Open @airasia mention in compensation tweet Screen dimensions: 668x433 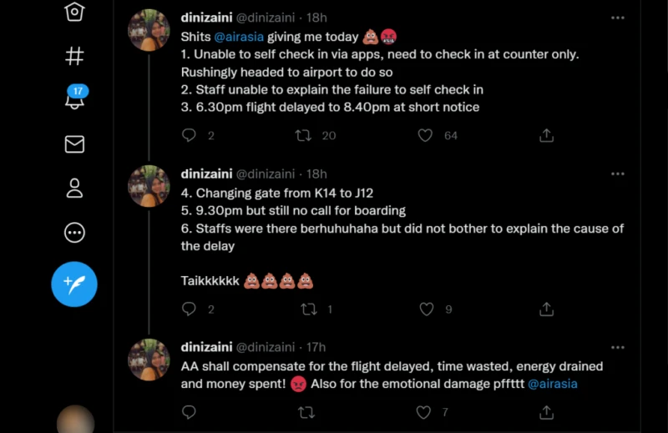[x=552, y=385]
